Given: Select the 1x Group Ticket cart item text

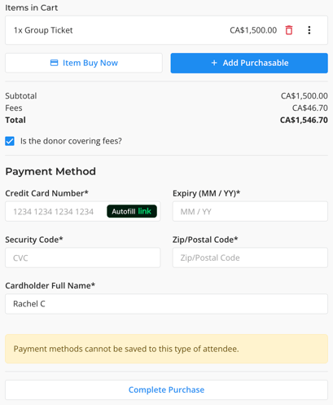Looking at the screenshot, I should (43, 30).
